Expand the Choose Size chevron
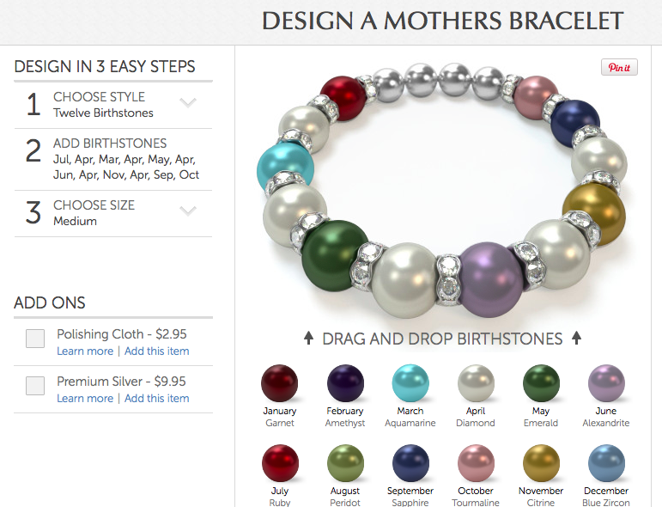Viewport: 662px width, 507px height. click(x=188, y=211)
